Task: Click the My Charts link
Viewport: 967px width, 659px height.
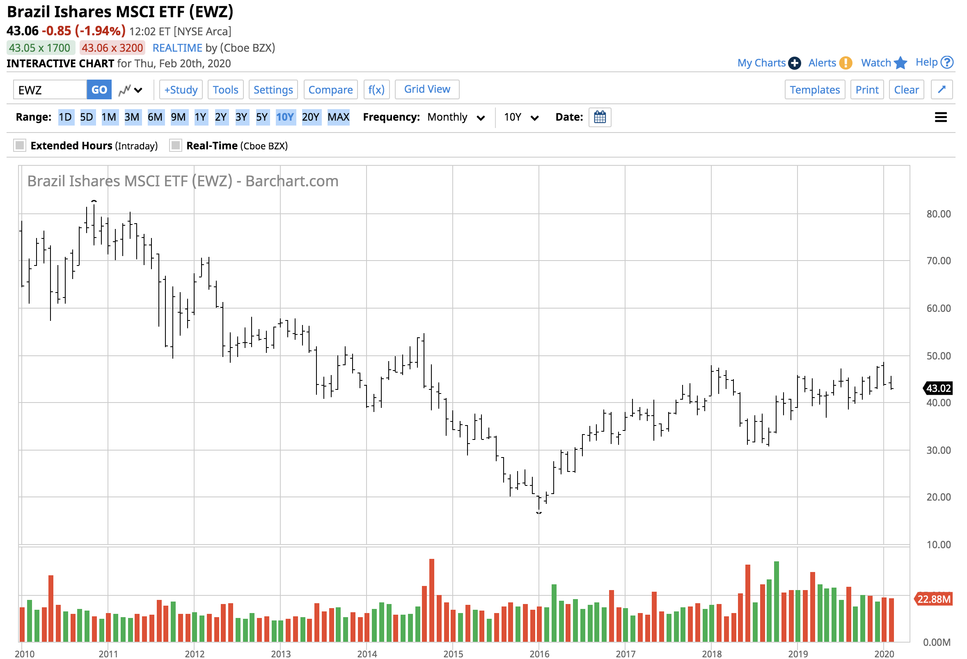Action: pos(761,63)
